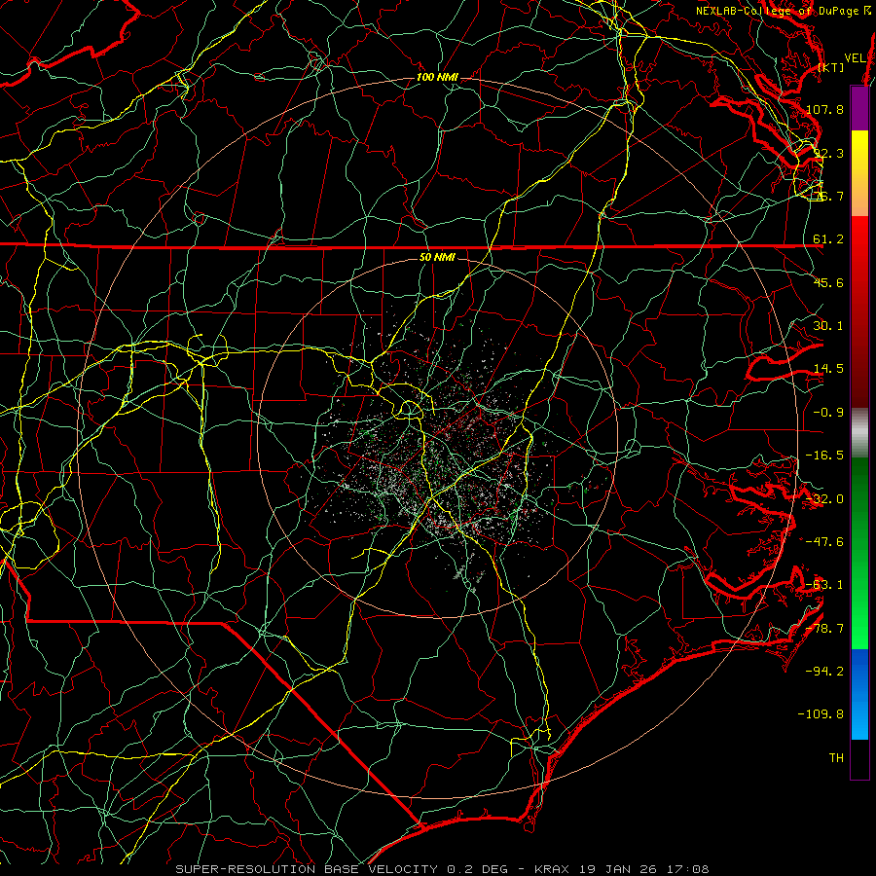Click the -0.9 velocity scale value
The height and width of the screenshot is (876, 876).
(828, 413)
